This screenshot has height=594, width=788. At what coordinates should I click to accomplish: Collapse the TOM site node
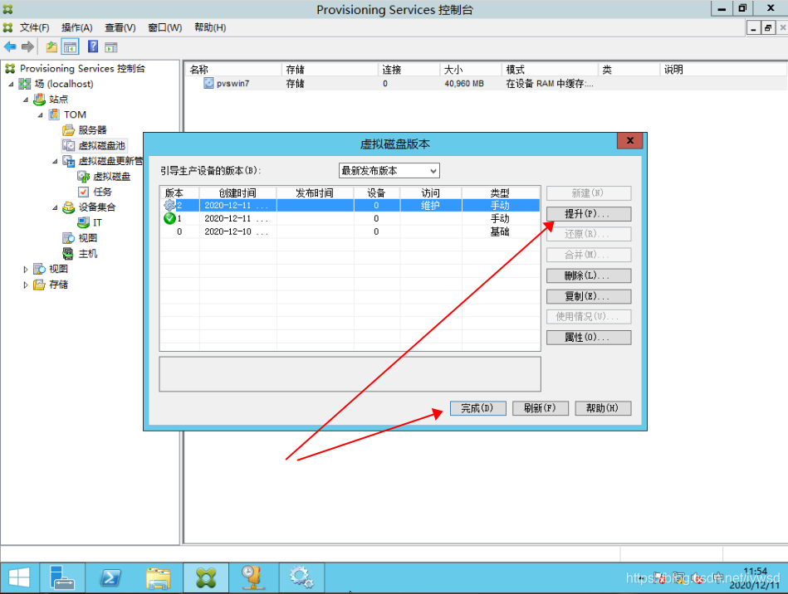[x=41, y=114]
